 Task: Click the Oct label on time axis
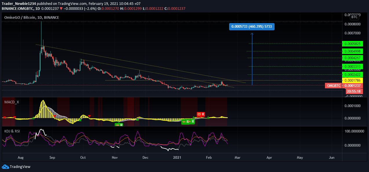pyautogui.click(x=83, y=158)
